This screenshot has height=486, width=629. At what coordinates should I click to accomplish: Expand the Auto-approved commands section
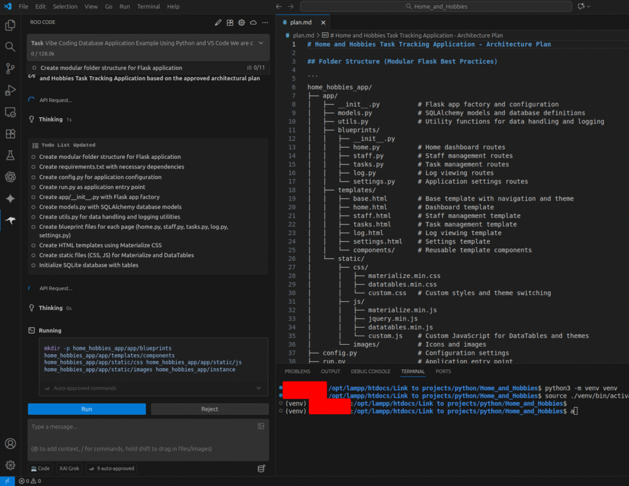tap(259, 388)
